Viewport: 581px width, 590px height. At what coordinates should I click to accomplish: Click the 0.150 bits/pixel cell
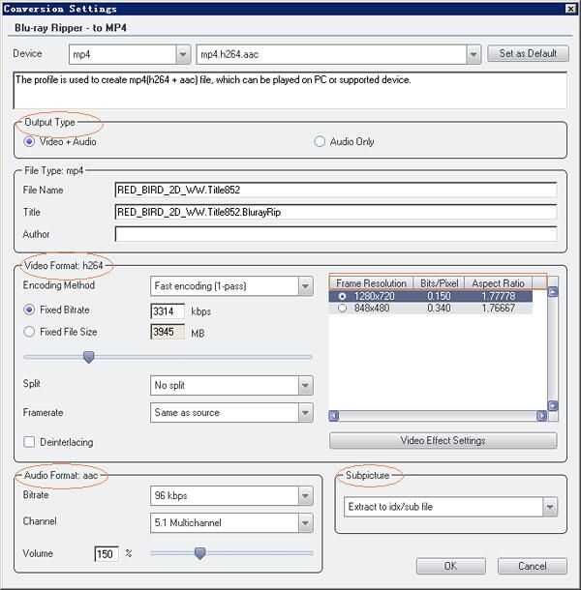tap(439, 297)
